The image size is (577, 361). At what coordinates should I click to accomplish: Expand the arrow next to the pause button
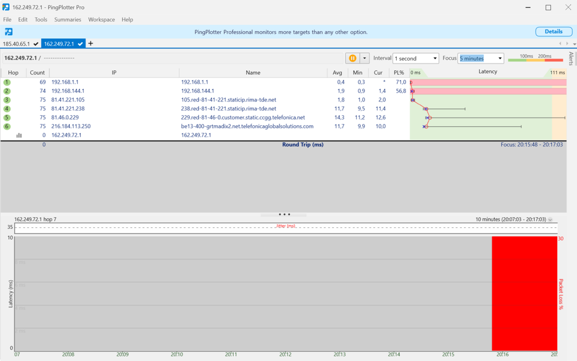tap(364, 58)
